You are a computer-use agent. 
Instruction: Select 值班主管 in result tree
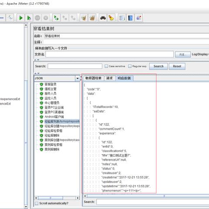point(51,89)
